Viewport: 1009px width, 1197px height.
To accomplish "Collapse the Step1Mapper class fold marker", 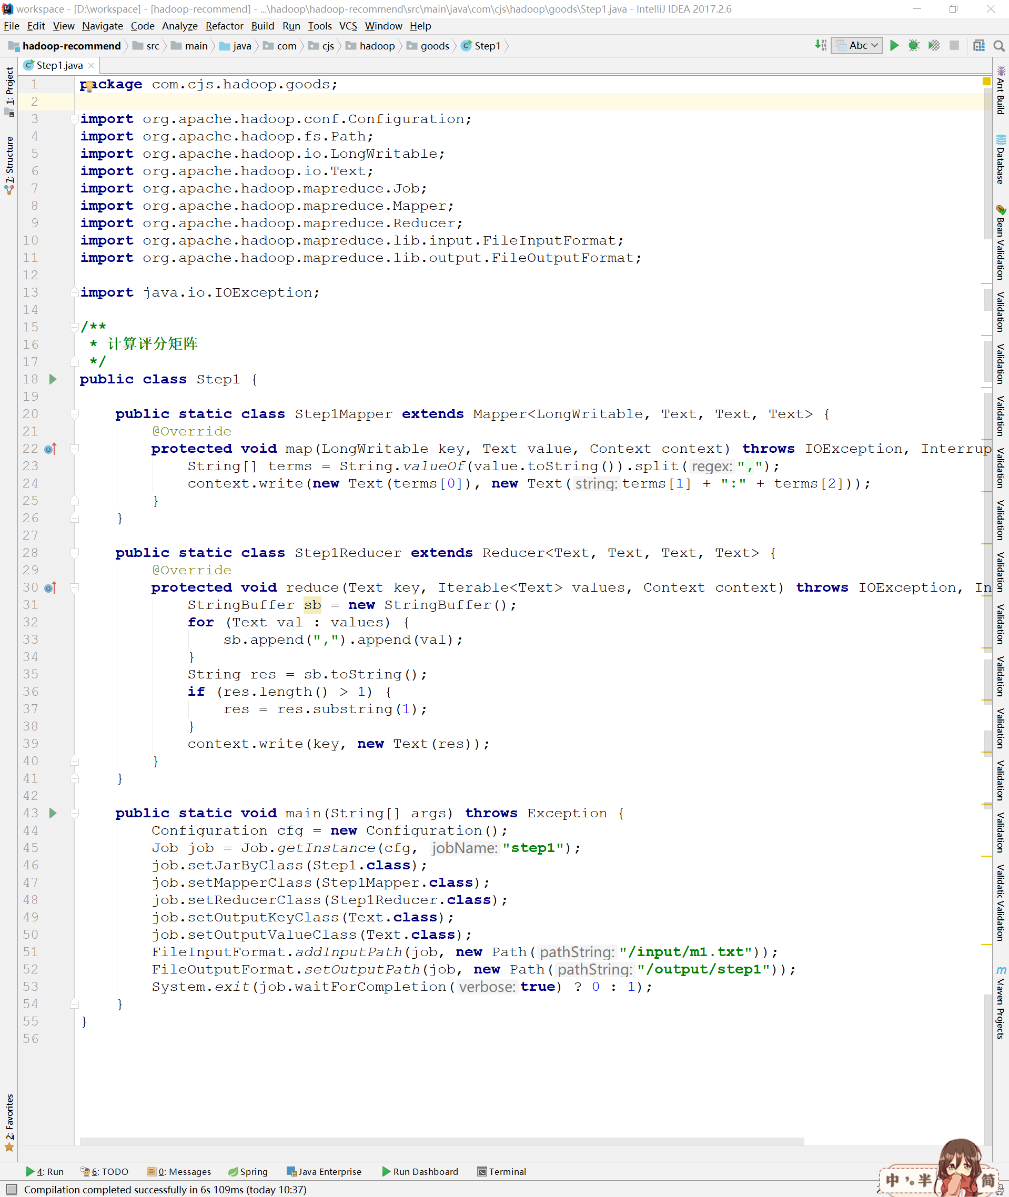I will [74, 414].
